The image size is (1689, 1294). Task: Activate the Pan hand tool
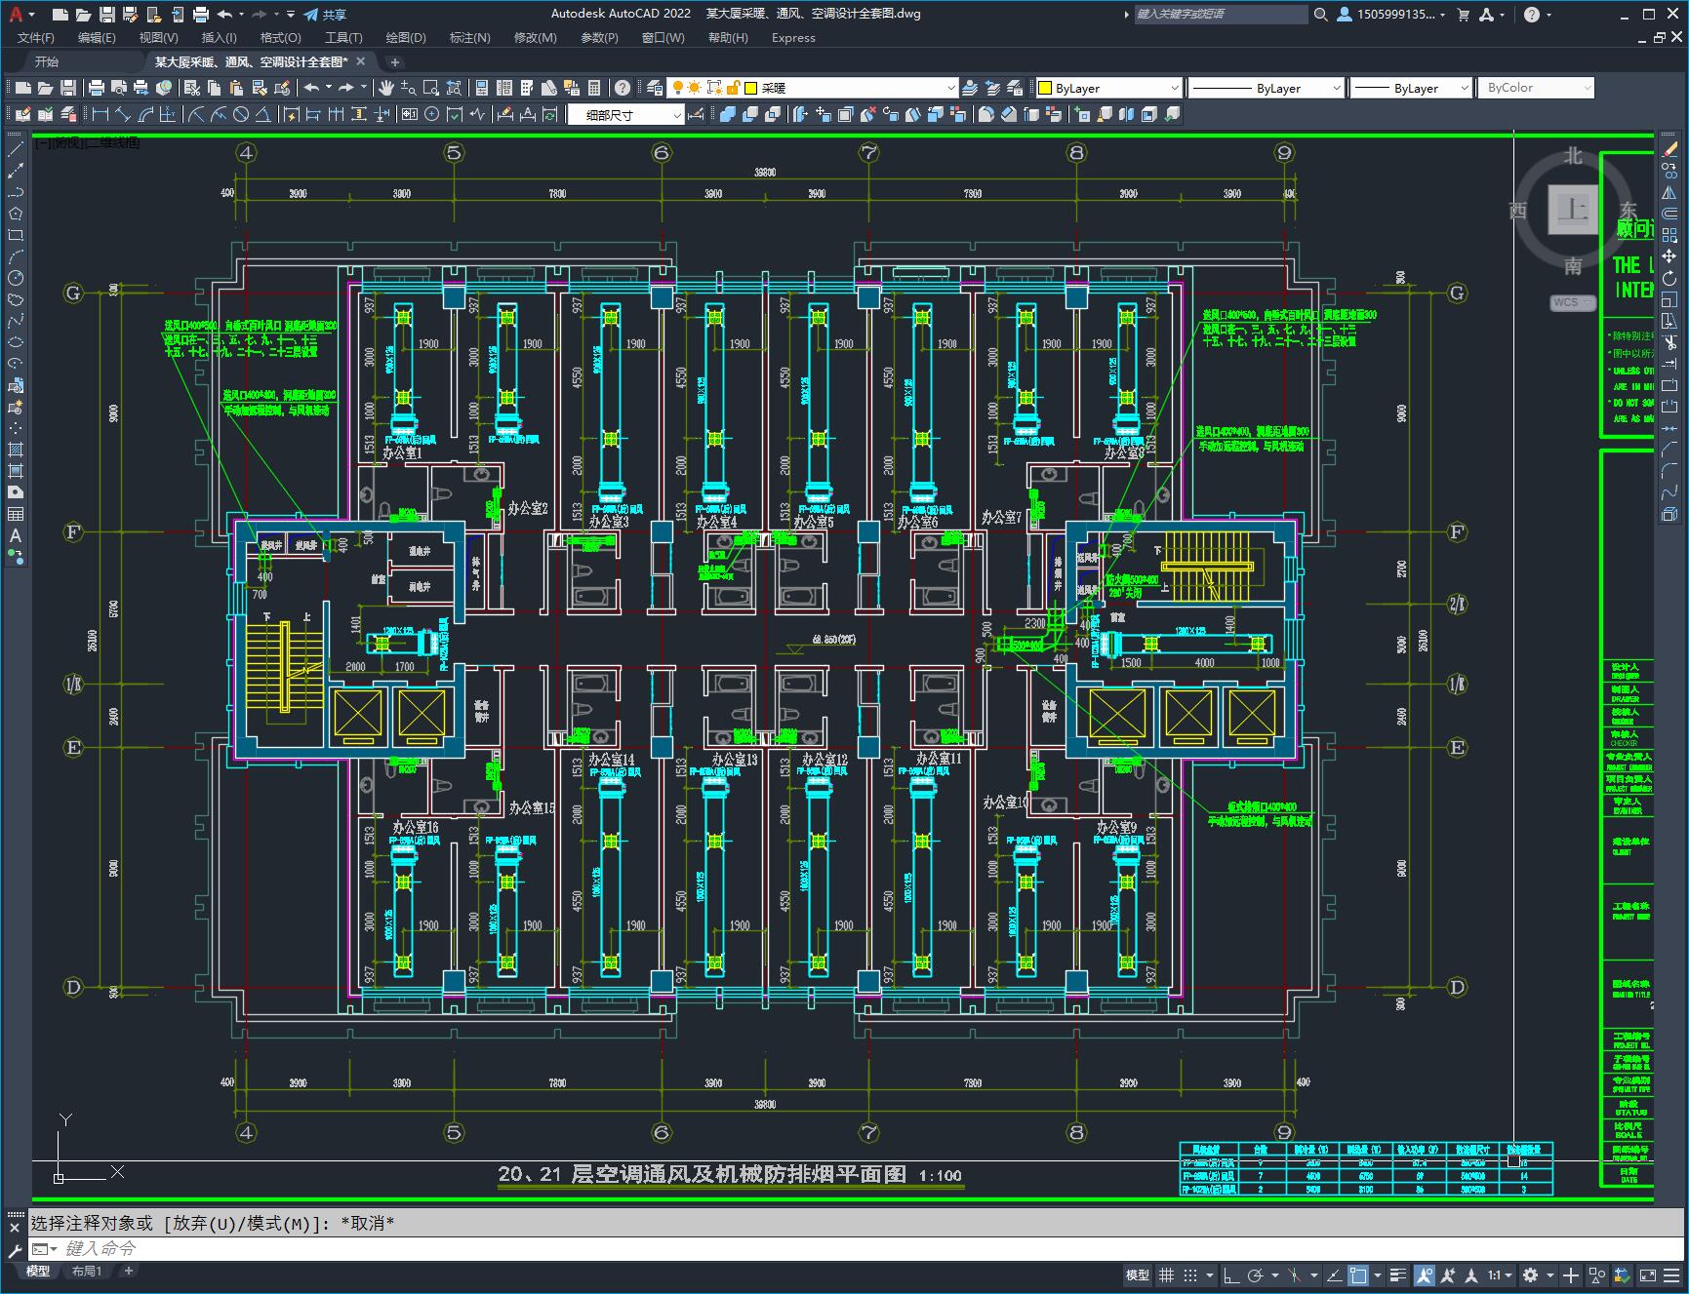pos(385,88)
